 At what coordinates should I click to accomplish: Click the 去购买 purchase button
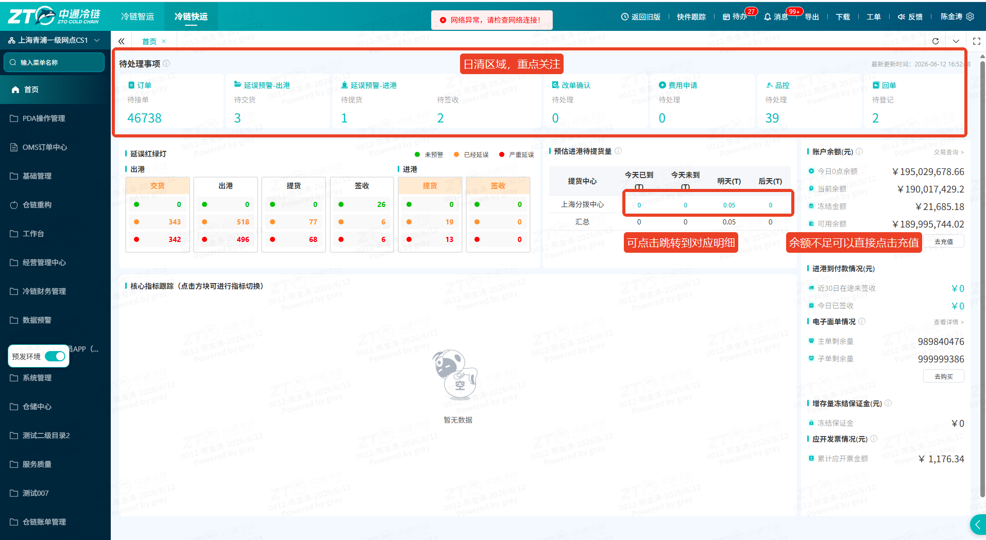(x=943, y=376)
